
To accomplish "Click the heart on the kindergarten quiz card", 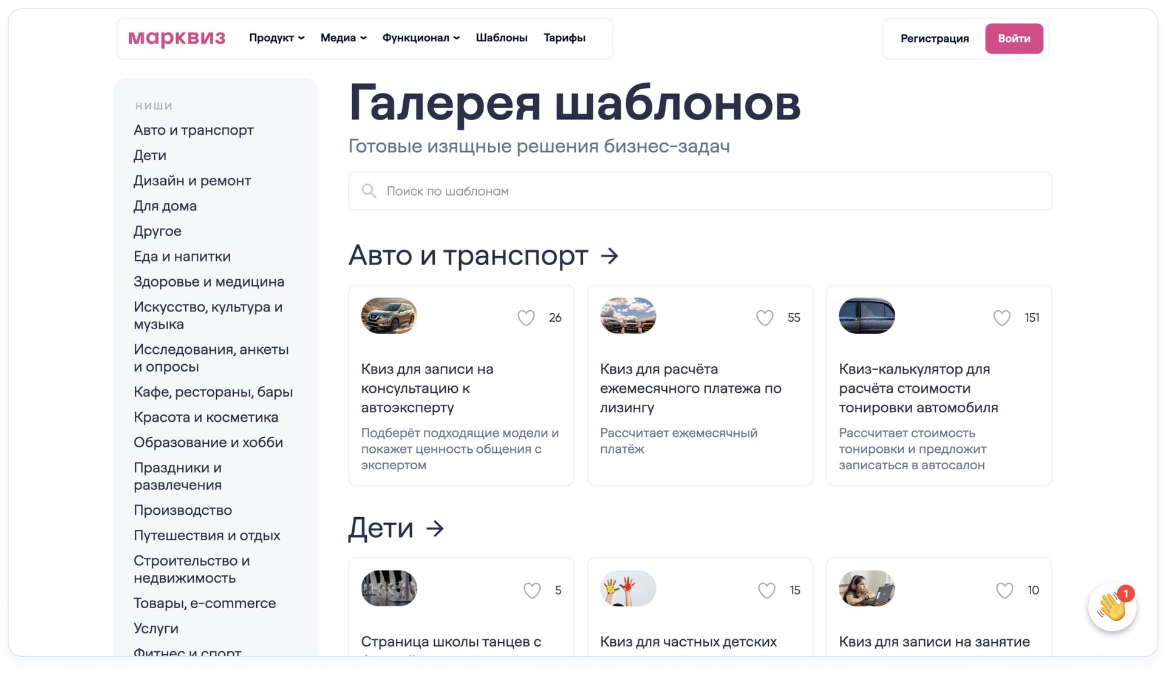I will tap(766, 589).
